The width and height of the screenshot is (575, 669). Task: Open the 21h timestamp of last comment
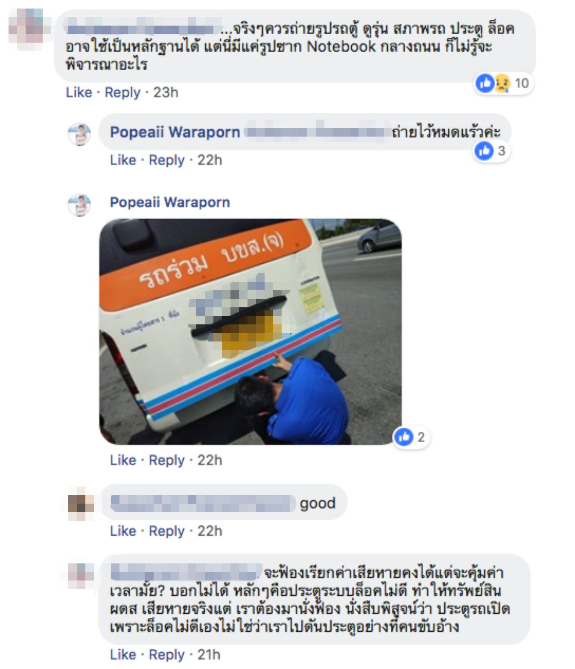(x=209, y=655)
